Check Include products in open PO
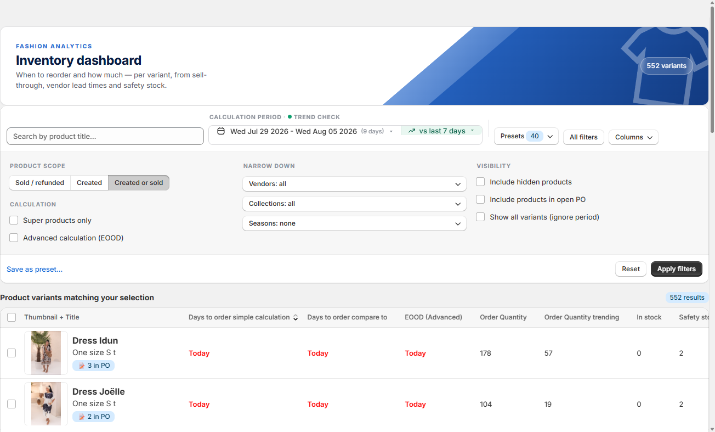This screenshot has width=715, height=432. 480,199
